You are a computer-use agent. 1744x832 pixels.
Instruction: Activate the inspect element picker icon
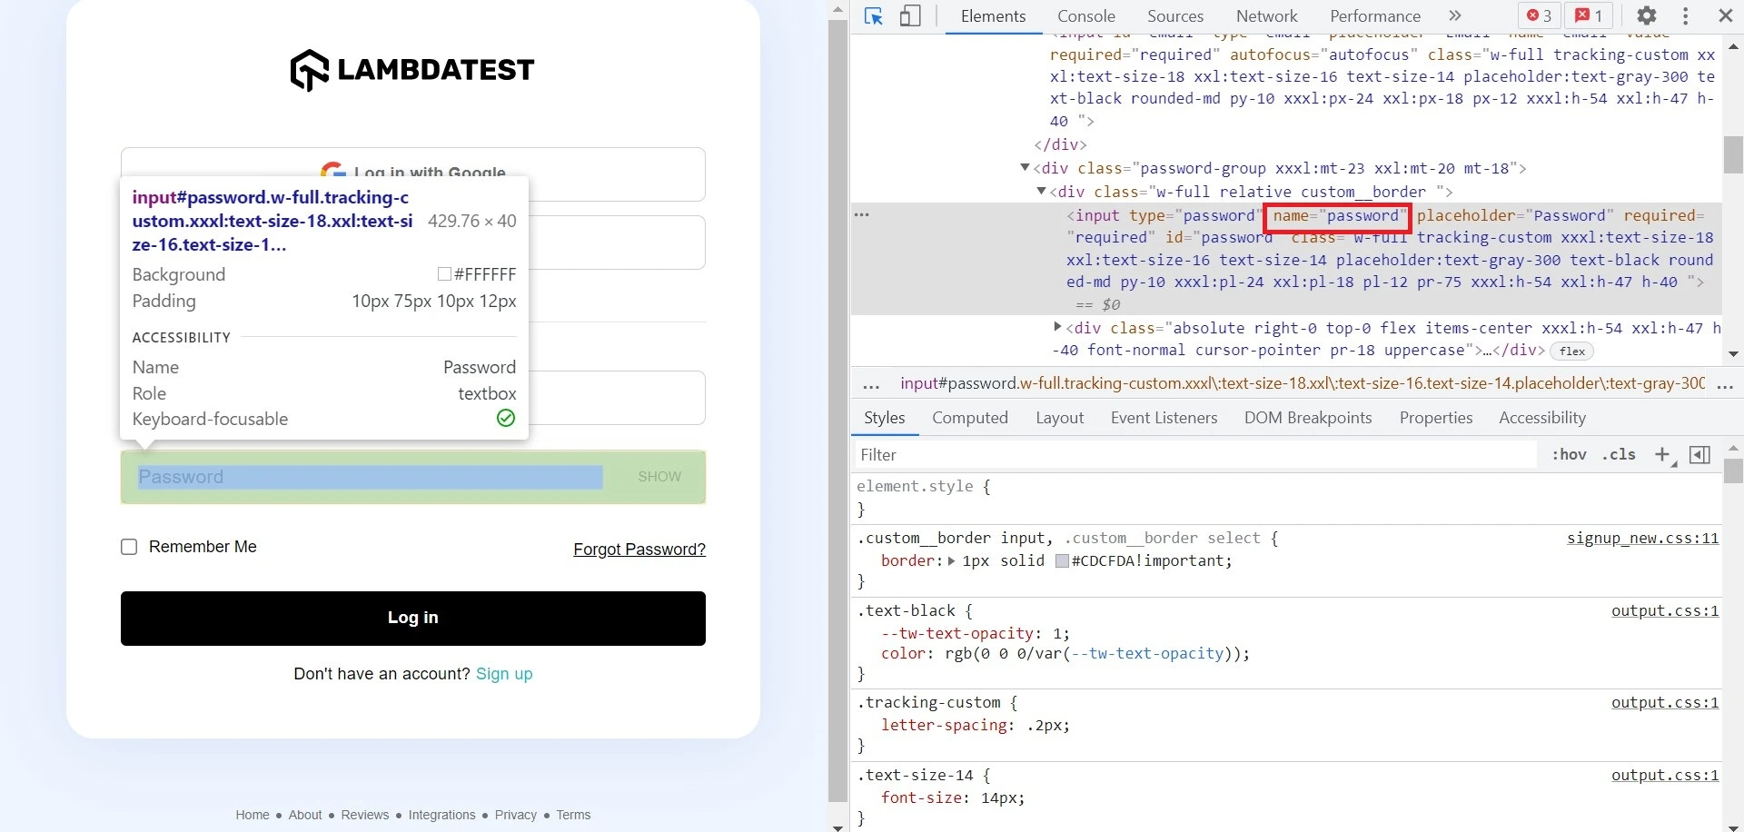[874, 16]
